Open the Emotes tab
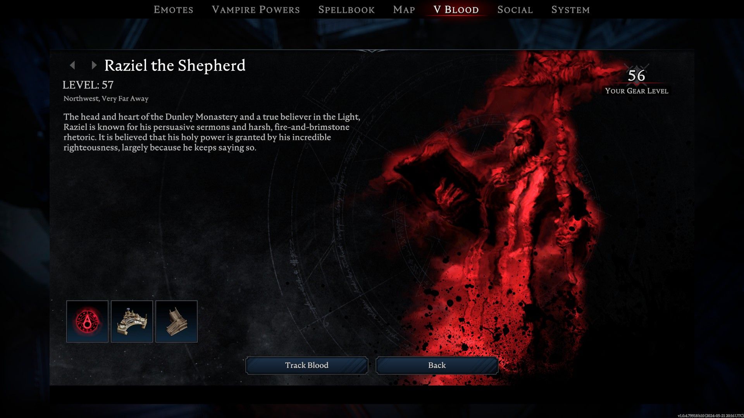The width and height of the screenshot is (744, 418). point(173,9)
